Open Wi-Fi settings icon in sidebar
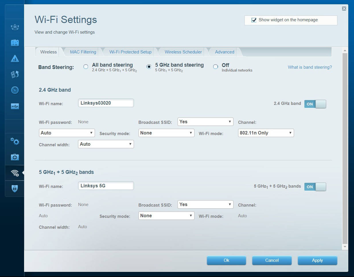 pos(15,173)
